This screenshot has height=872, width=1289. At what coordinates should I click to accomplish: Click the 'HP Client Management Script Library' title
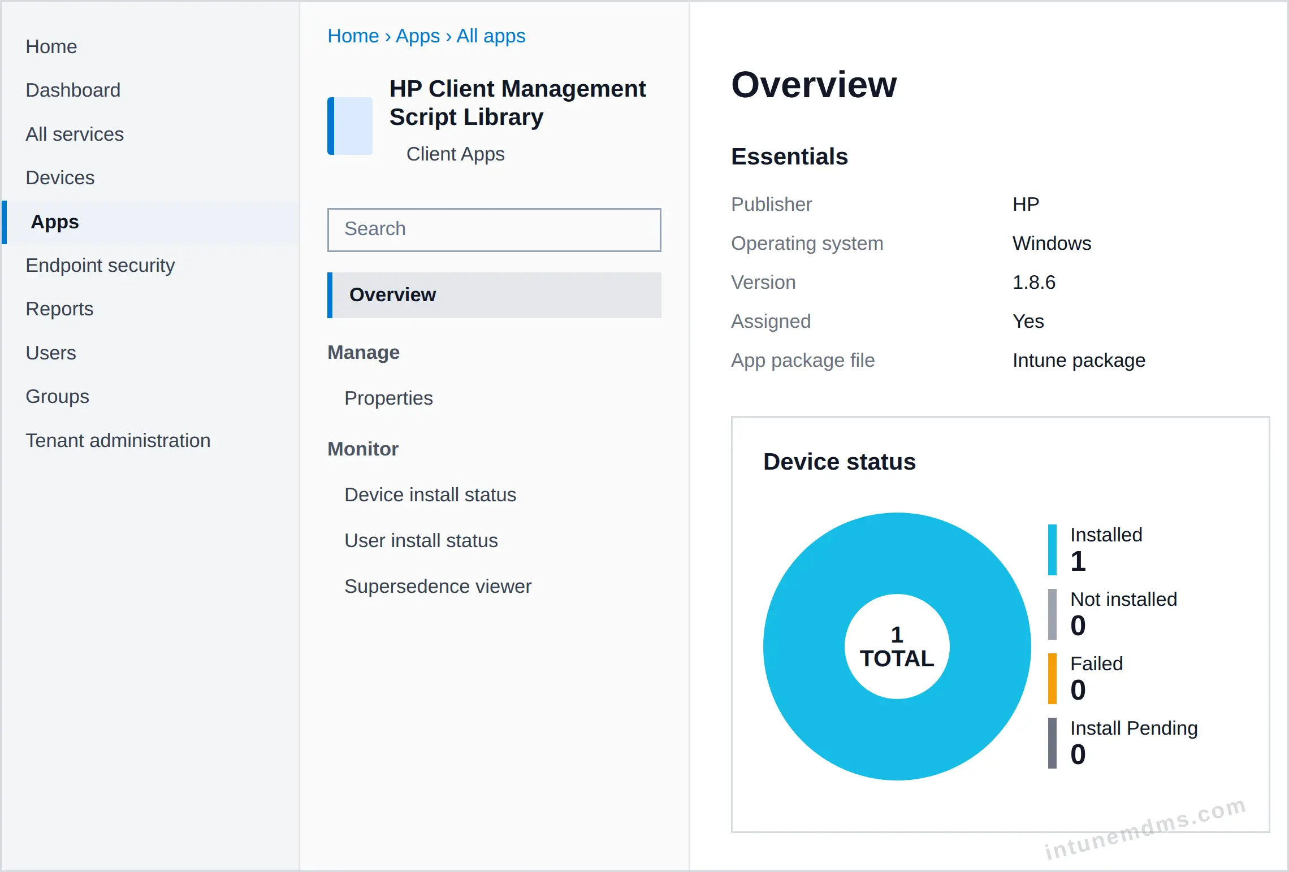518,103
